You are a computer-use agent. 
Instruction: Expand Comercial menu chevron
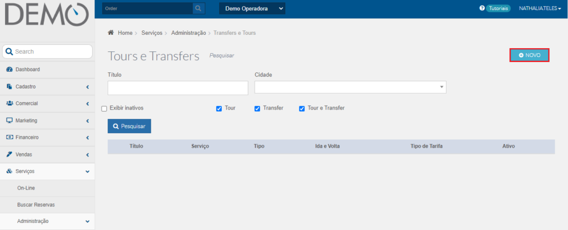87,104
